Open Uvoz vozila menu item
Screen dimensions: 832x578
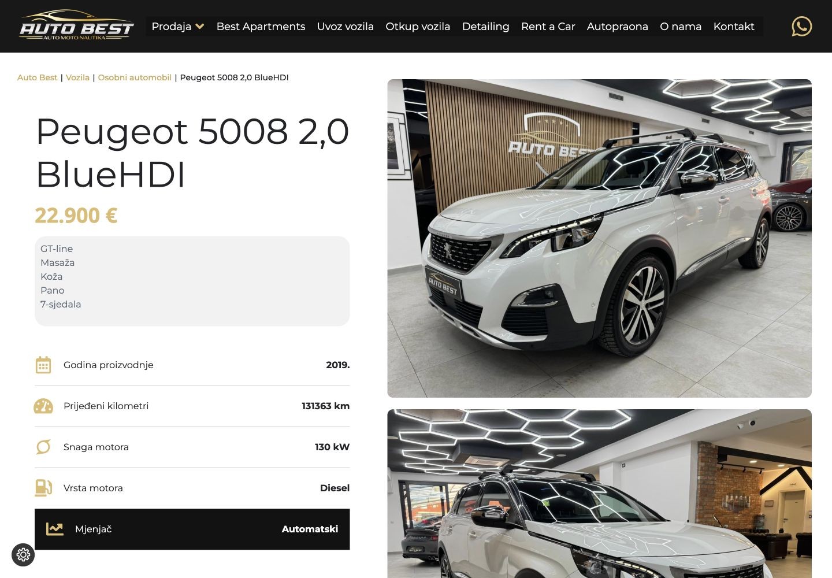[345, 27]
